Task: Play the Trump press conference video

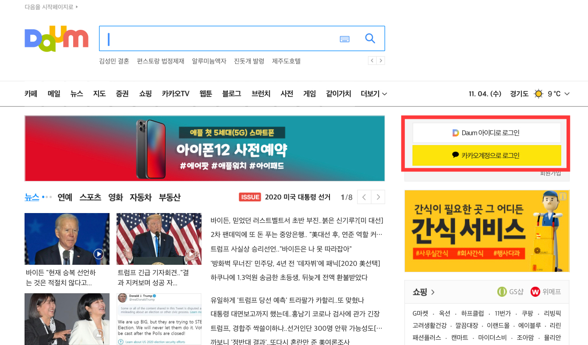Action: (x=191, y=254)
